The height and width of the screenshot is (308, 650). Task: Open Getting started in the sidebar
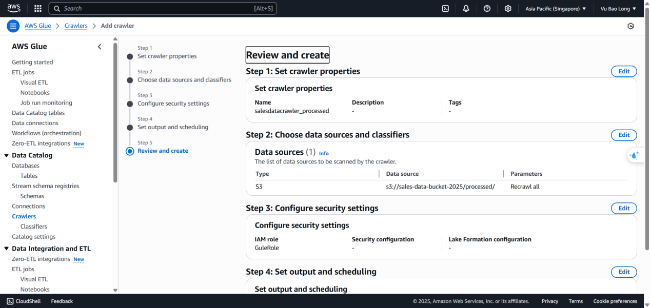click(x=32, y=62)
